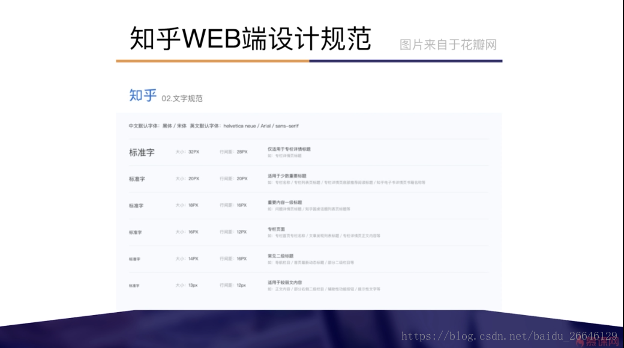Viewport: 624px width, 348px height.
Task: Click the example line starting 如: 正文内容
Action: 324,289
